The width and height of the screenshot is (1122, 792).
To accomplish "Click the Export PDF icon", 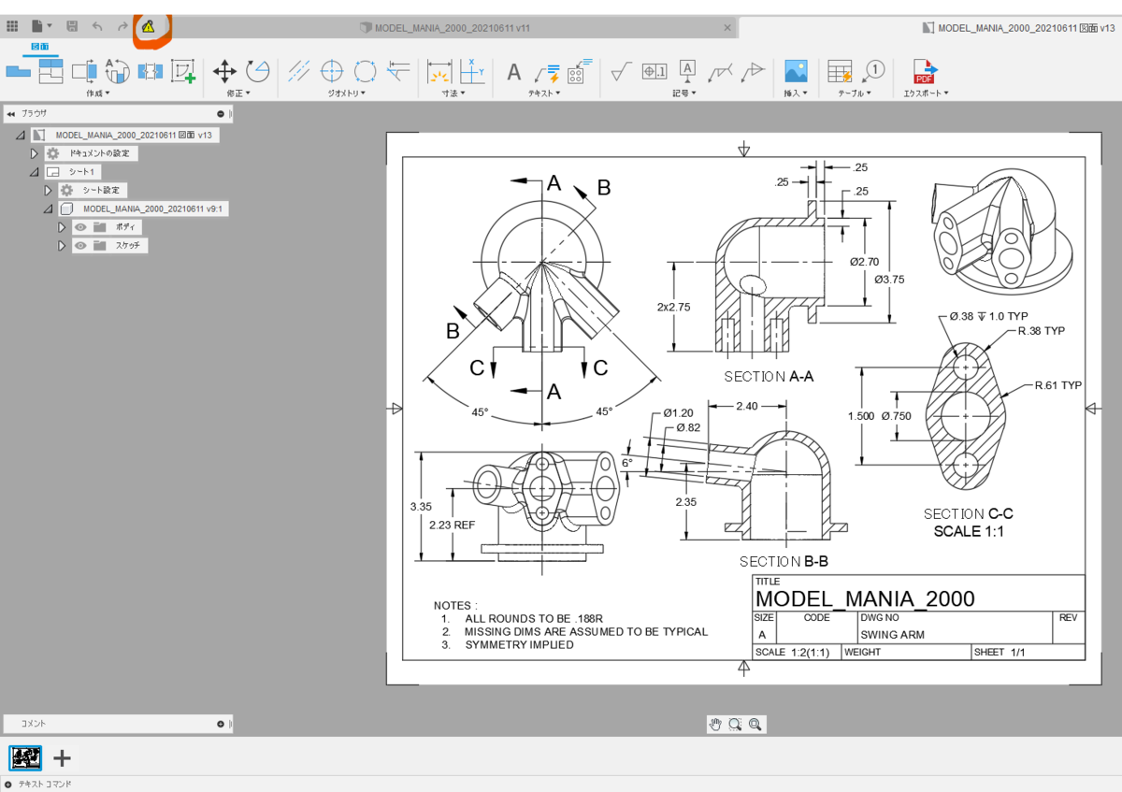I will coord(925,70).
